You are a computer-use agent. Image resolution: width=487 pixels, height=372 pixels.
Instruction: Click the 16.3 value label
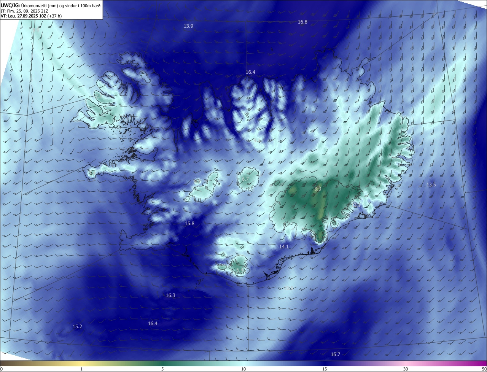(x=170, y=296)
